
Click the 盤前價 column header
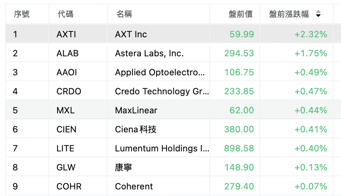240,14
